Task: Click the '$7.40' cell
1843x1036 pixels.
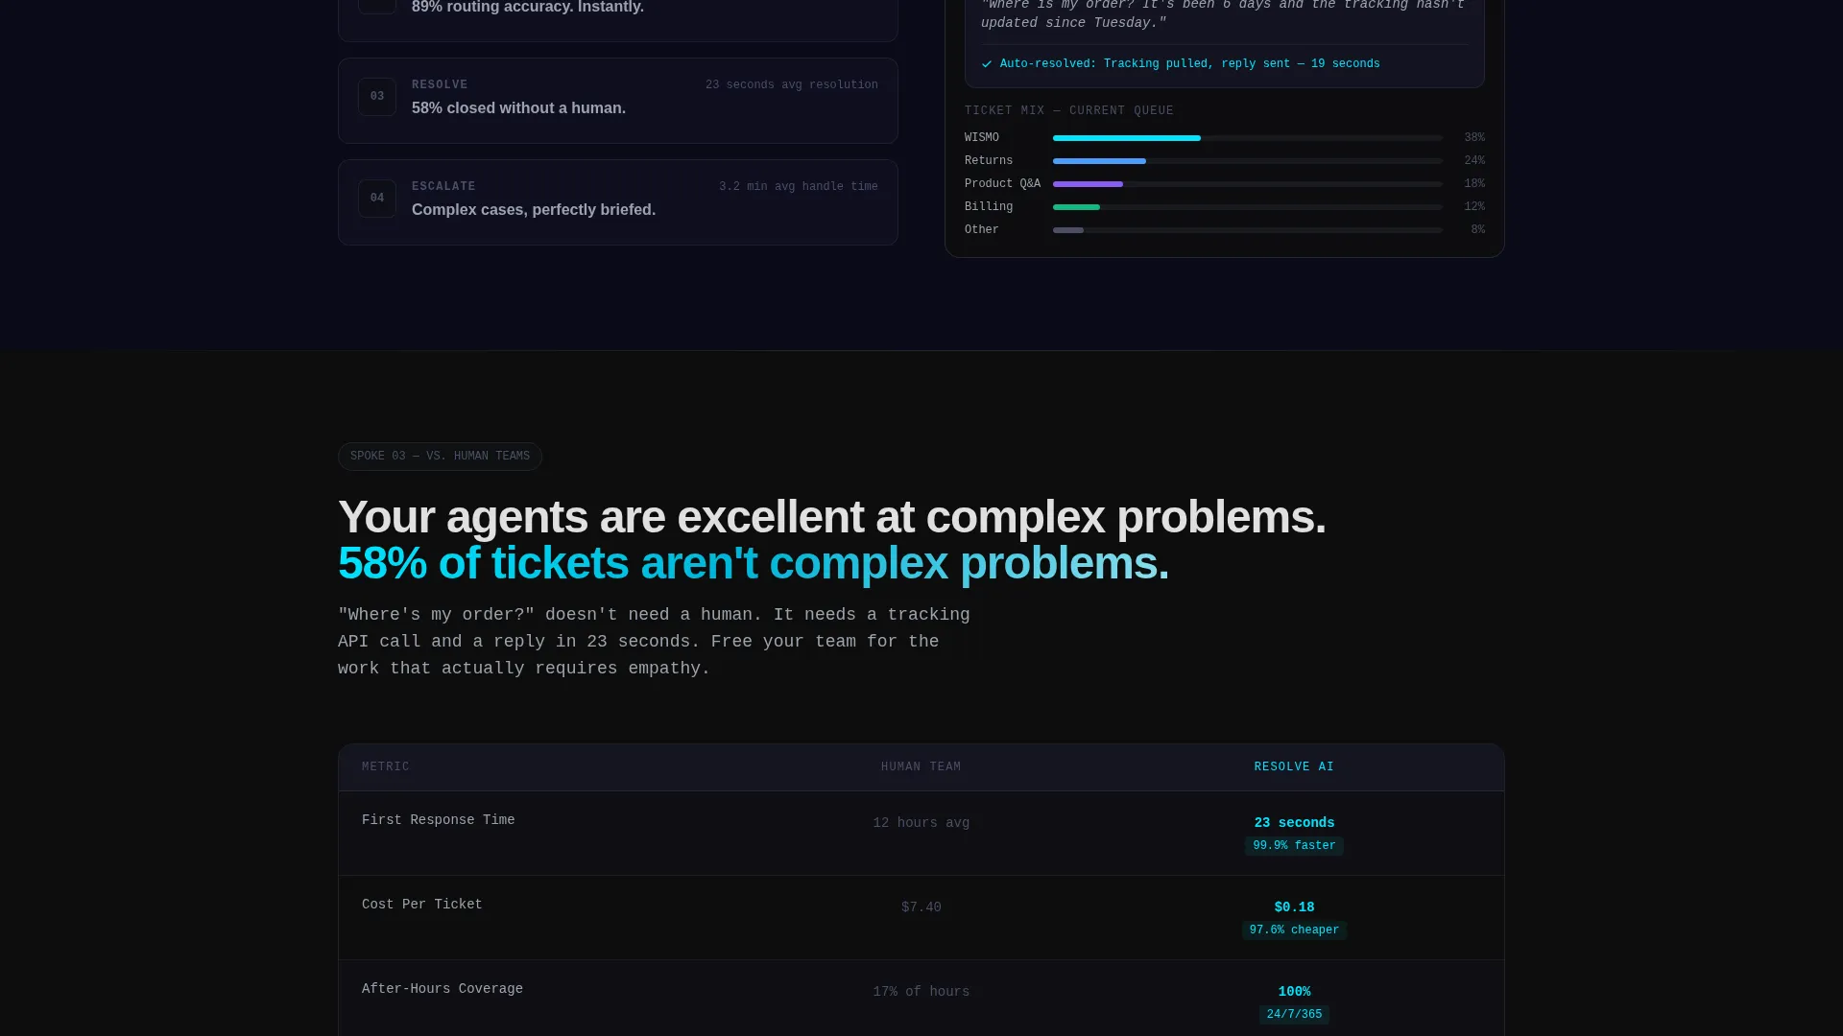Action: [x=921, y=907]
